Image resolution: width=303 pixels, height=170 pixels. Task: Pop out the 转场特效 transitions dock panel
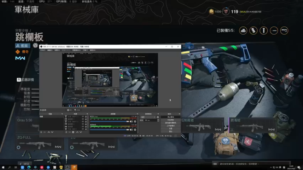[158, 114]
